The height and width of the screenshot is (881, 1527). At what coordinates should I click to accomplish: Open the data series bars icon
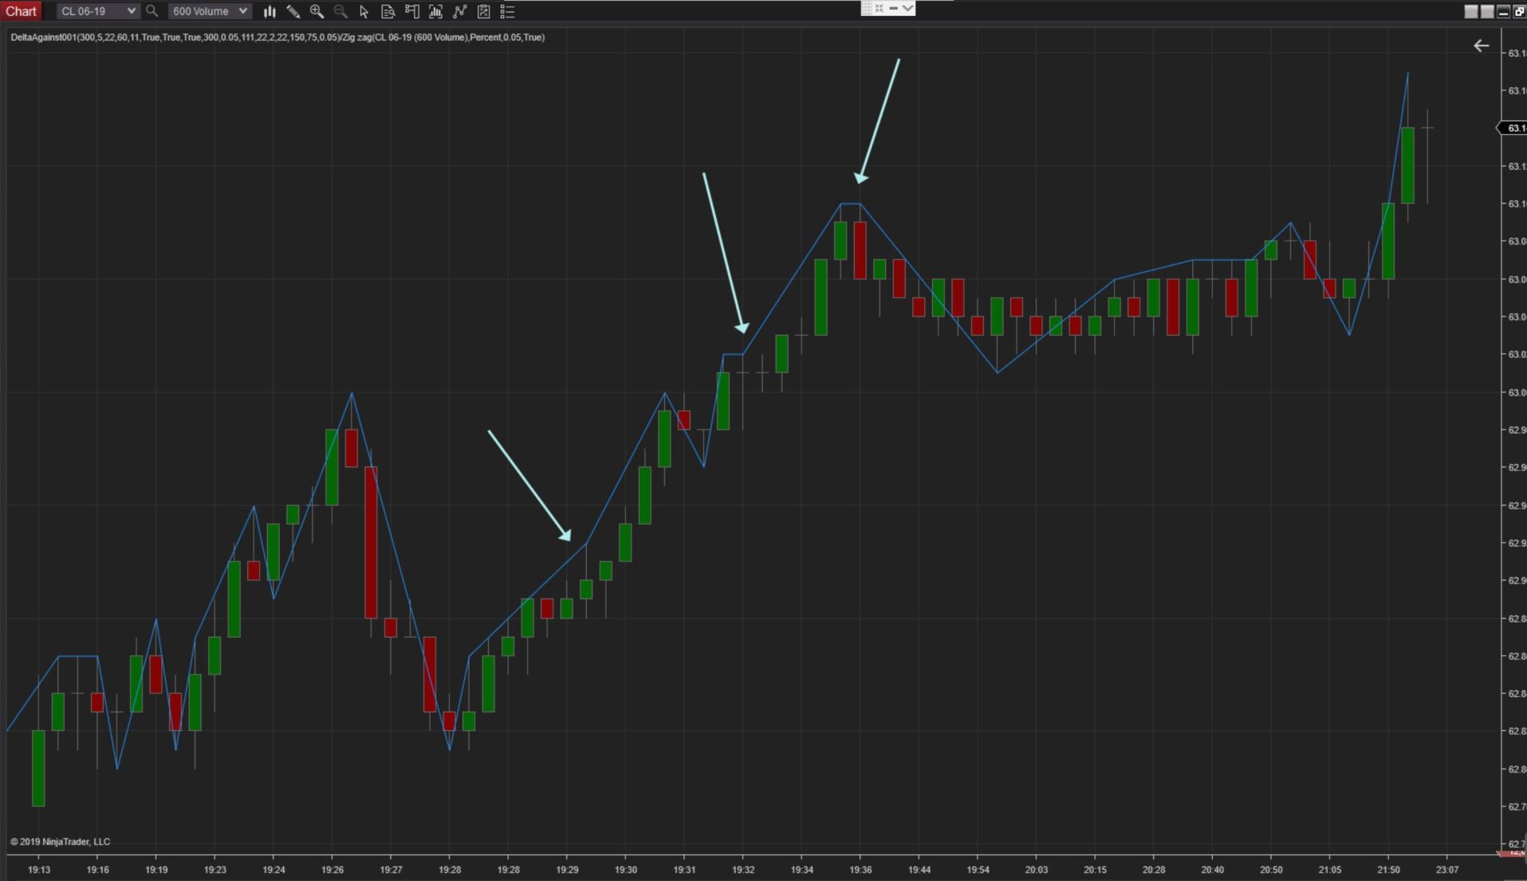click(436, 11)
